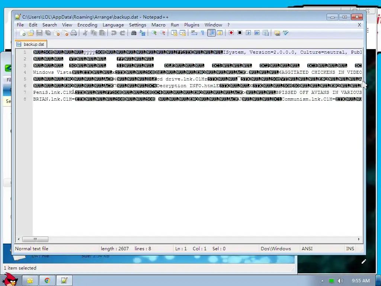
Task: Click 'Ln : 1' status entry
Action: tap(181, 248)
